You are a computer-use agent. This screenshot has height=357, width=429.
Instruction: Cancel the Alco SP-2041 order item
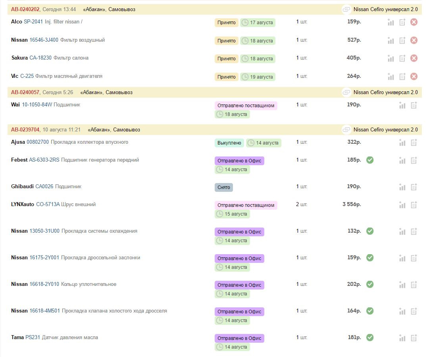coord(414,22)
